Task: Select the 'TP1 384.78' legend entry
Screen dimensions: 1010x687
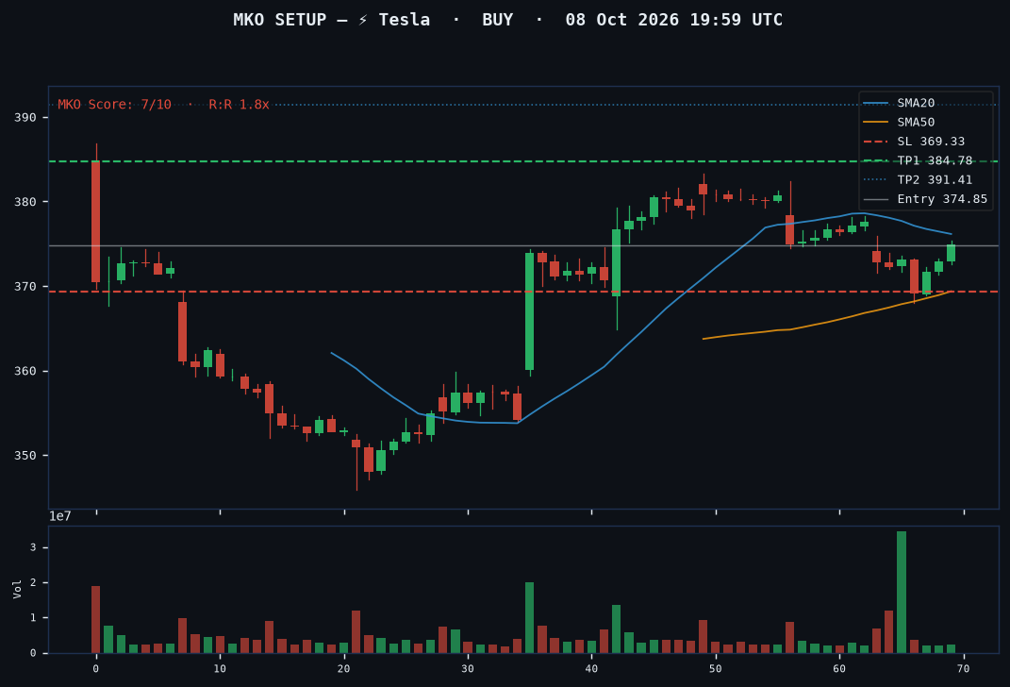Action: tap(918, 160)
